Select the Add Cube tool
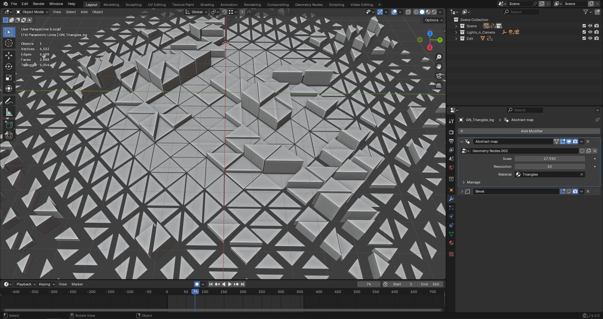Screen dimensions: 603x319 pos(9,125)
